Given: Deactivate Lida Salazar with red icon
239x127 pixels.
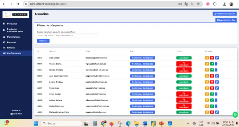Looking at the screenshot, I should pos(212,58).
